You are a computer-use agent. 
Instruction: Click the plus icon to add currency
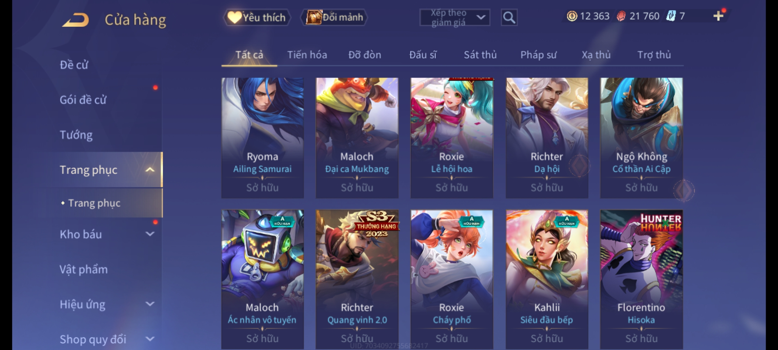pyautogui.click(x=718, y=16)
